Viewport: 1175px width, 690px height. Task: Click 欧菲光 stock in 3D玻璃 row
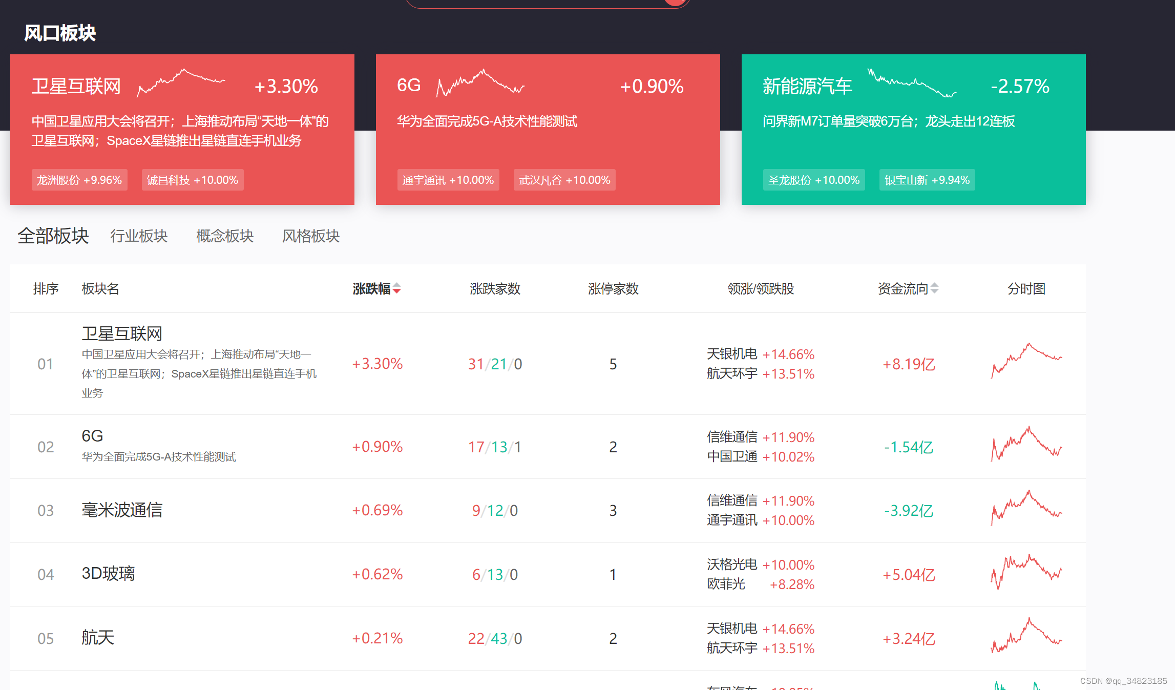pyautogui.click(x=726, y=584)
